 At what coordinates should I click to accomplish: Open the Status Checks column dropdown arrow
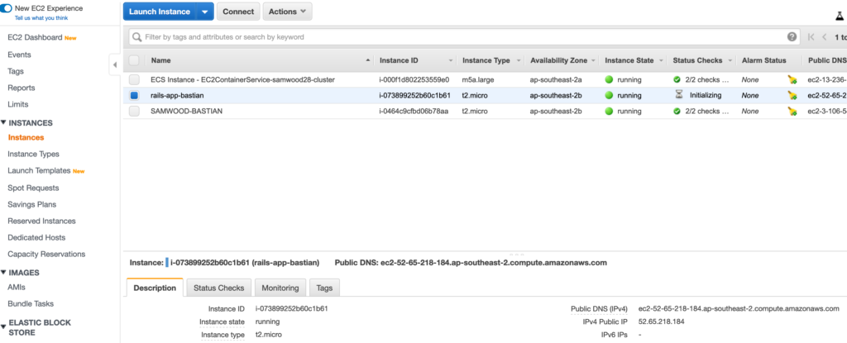point(730,61)
